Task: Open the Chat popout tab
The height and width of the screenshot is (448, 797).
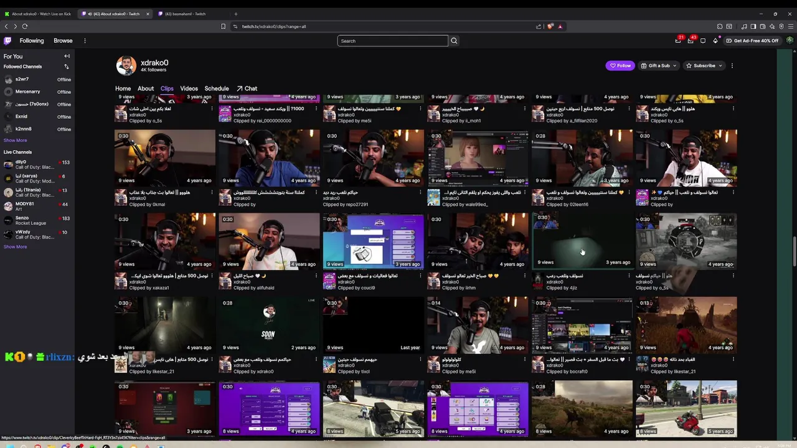Action: tap(247, 88)
